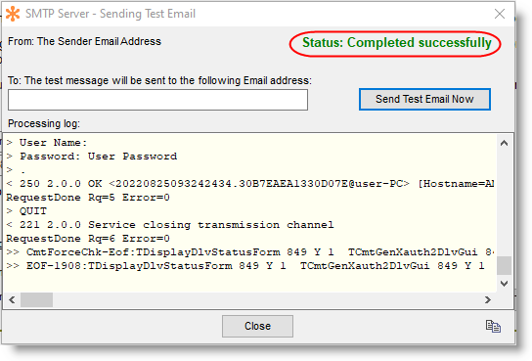This screenshot has width=532, height=361.
Task: Click the EOF-1908 log line
Action: [245, 266]
